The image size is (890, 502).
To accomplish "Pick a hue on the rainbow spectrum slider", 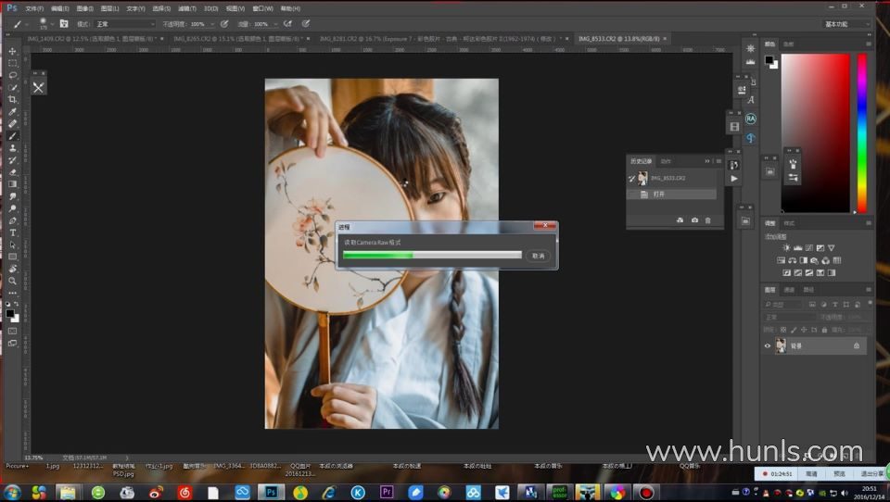I will tap(861, 130).
